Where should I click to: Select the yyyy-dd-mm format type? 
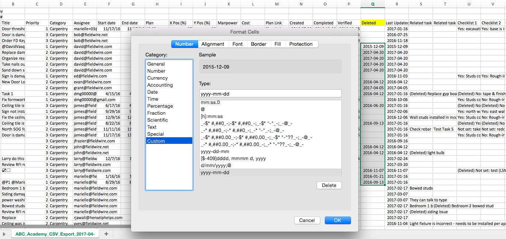coord(215,151)
